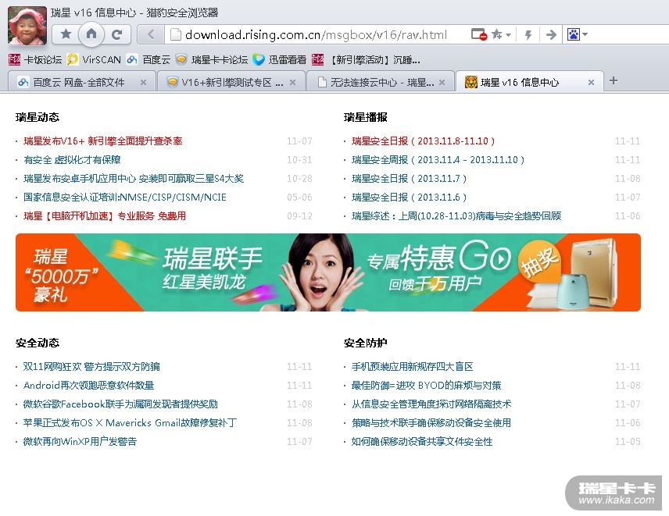Click the 安全动态 section heading
669x516 pixels.
pyautogui.click(x=38, y=343)
